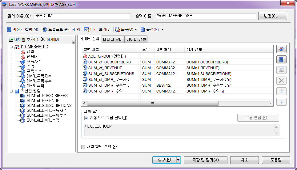The image size is (297, 170).
Task: Select DMR_구독자수 in the tree
Action: click(x=39, y=76)
